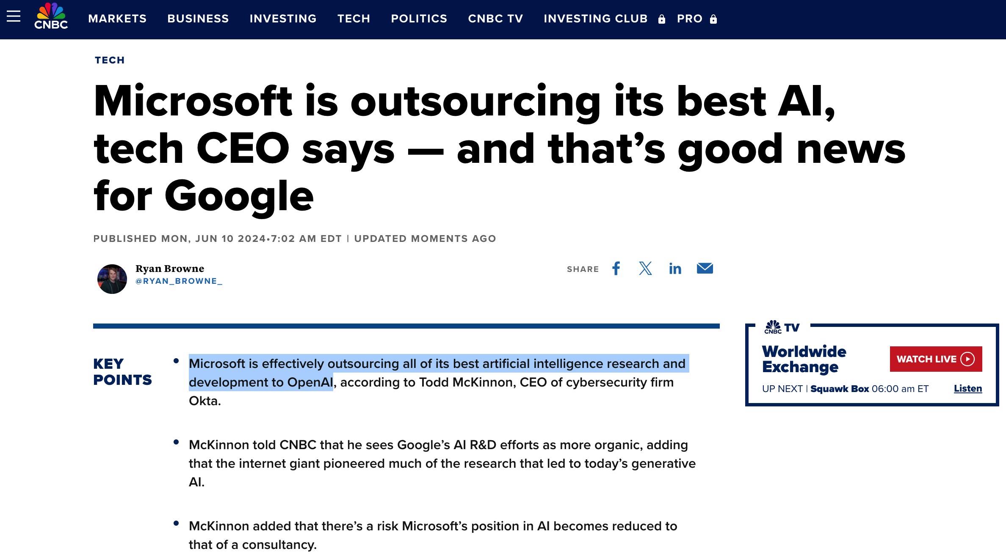
Task: Open the hamburger navigation menu
Action: point(14,16)
